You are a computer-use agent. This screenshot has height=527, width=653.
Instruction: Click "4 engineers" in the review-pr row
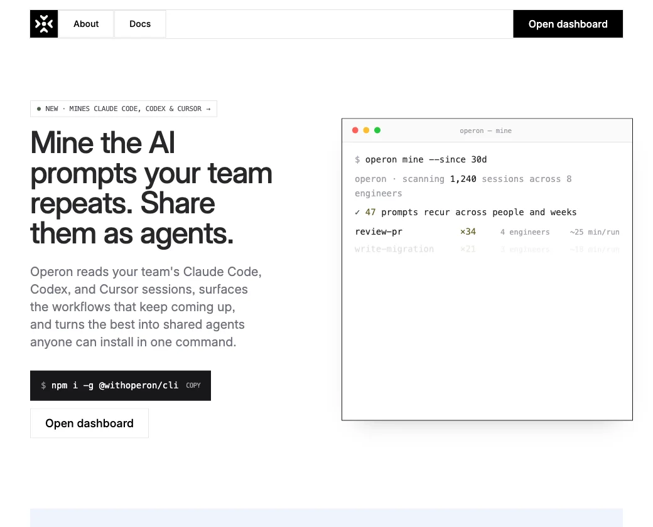tap(525, 232)
